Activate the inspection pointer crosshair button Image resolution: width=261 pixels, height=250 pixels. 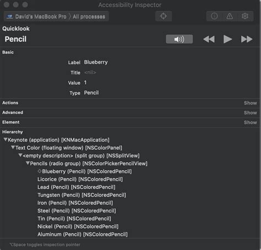click(164, 16)
